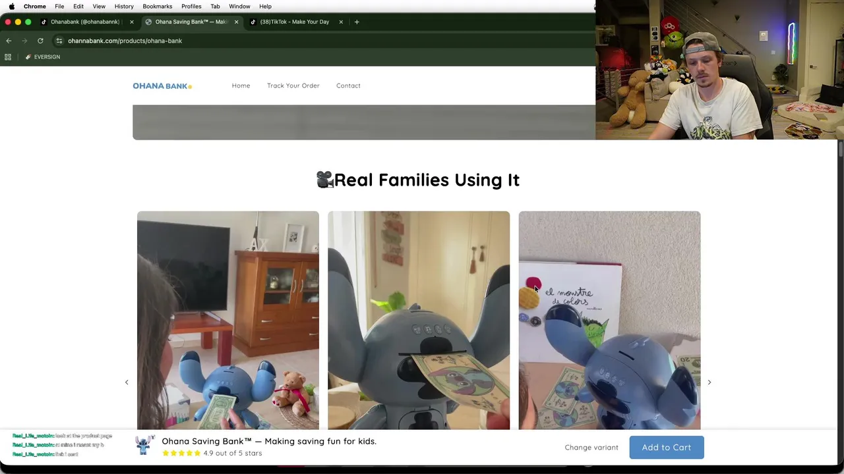Screen dimensions: 844x474
Task: Click the ohannabank.com address bar
Action: [125, 41]
